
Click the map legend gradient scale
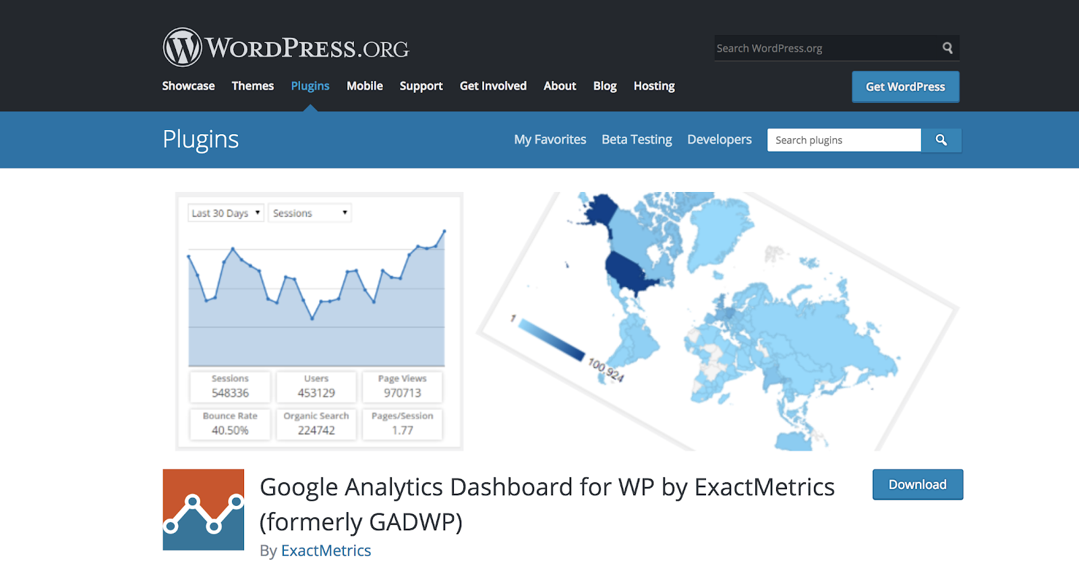click(x=552, y=340)
